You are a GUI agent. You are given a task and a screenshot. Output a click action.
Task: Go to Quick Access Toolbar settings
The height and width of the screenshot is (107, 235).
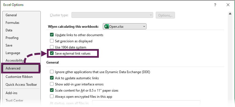pyautogui.click(x=21, y=85)
